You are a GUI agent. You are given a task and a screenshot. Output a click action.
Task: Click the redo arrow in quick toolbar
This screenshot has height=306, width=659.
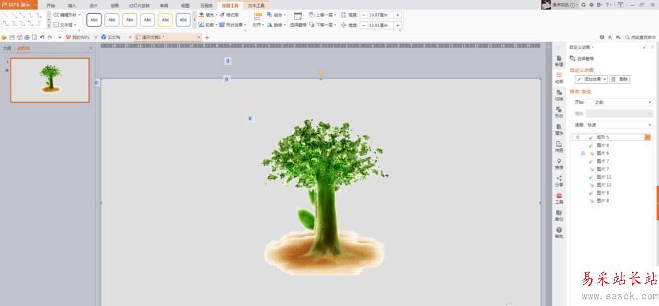click(x=49, y=38)
